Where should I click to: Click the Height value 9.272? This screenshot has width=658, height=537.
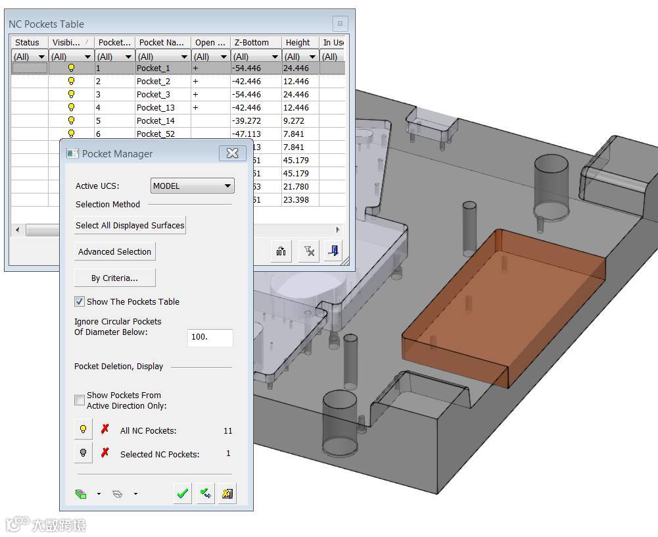[294, 120]
